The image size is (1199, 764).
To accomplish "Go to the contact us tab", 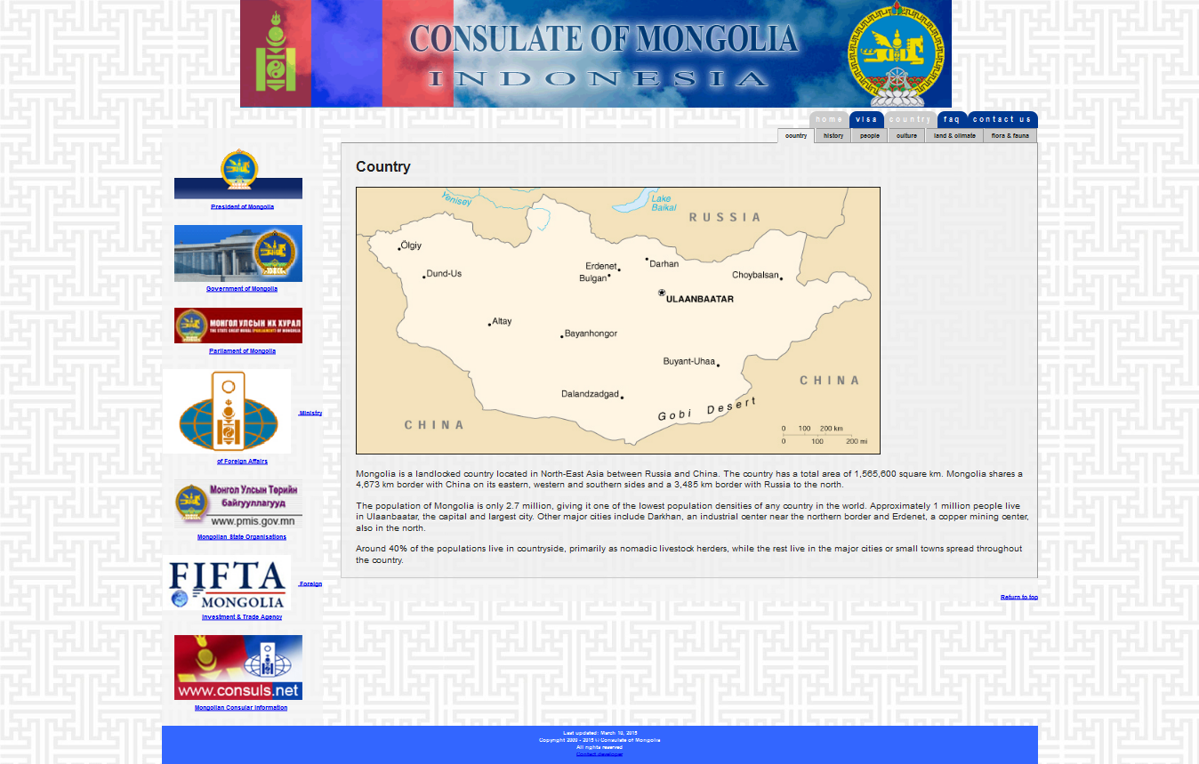I will pyautogui.click(x=1002, y=119).
